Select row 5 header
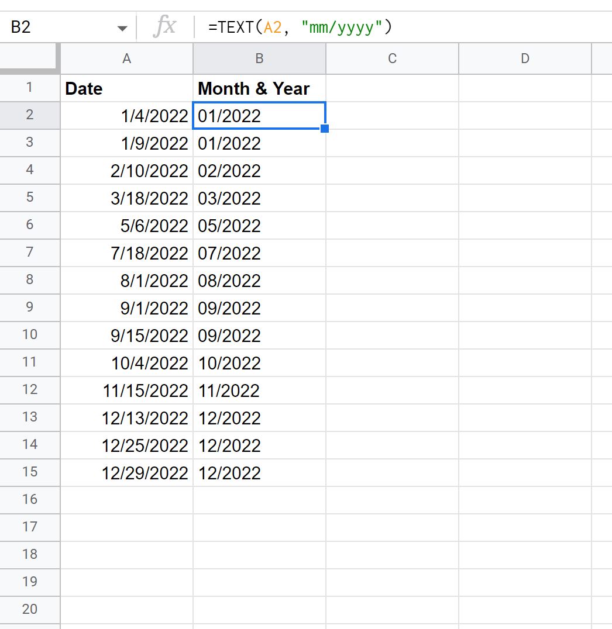This screenshot has width=612, height=629. (30, 198)
